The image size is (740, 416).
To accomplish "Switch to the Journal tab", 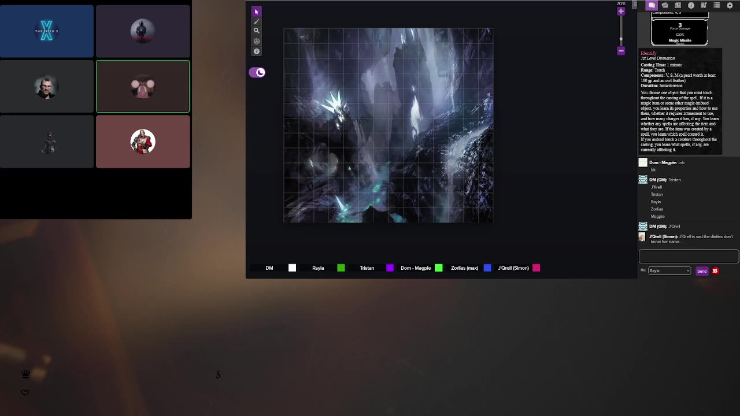I will 678,5.
